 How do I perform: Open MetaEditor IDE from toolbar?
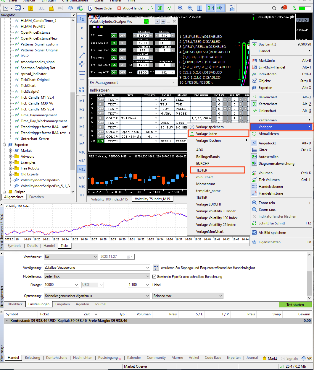click(x=42, y=8)
